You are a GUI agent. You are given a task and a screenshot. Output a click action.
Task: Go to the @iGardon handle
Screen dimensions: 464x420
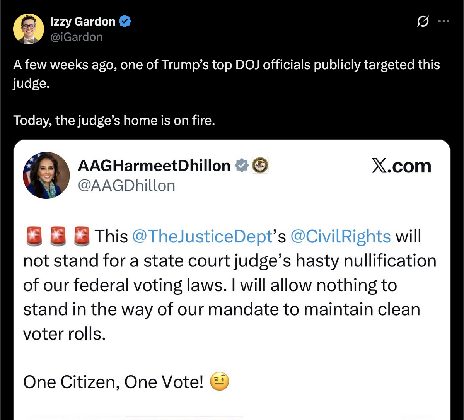pos(76,37)
